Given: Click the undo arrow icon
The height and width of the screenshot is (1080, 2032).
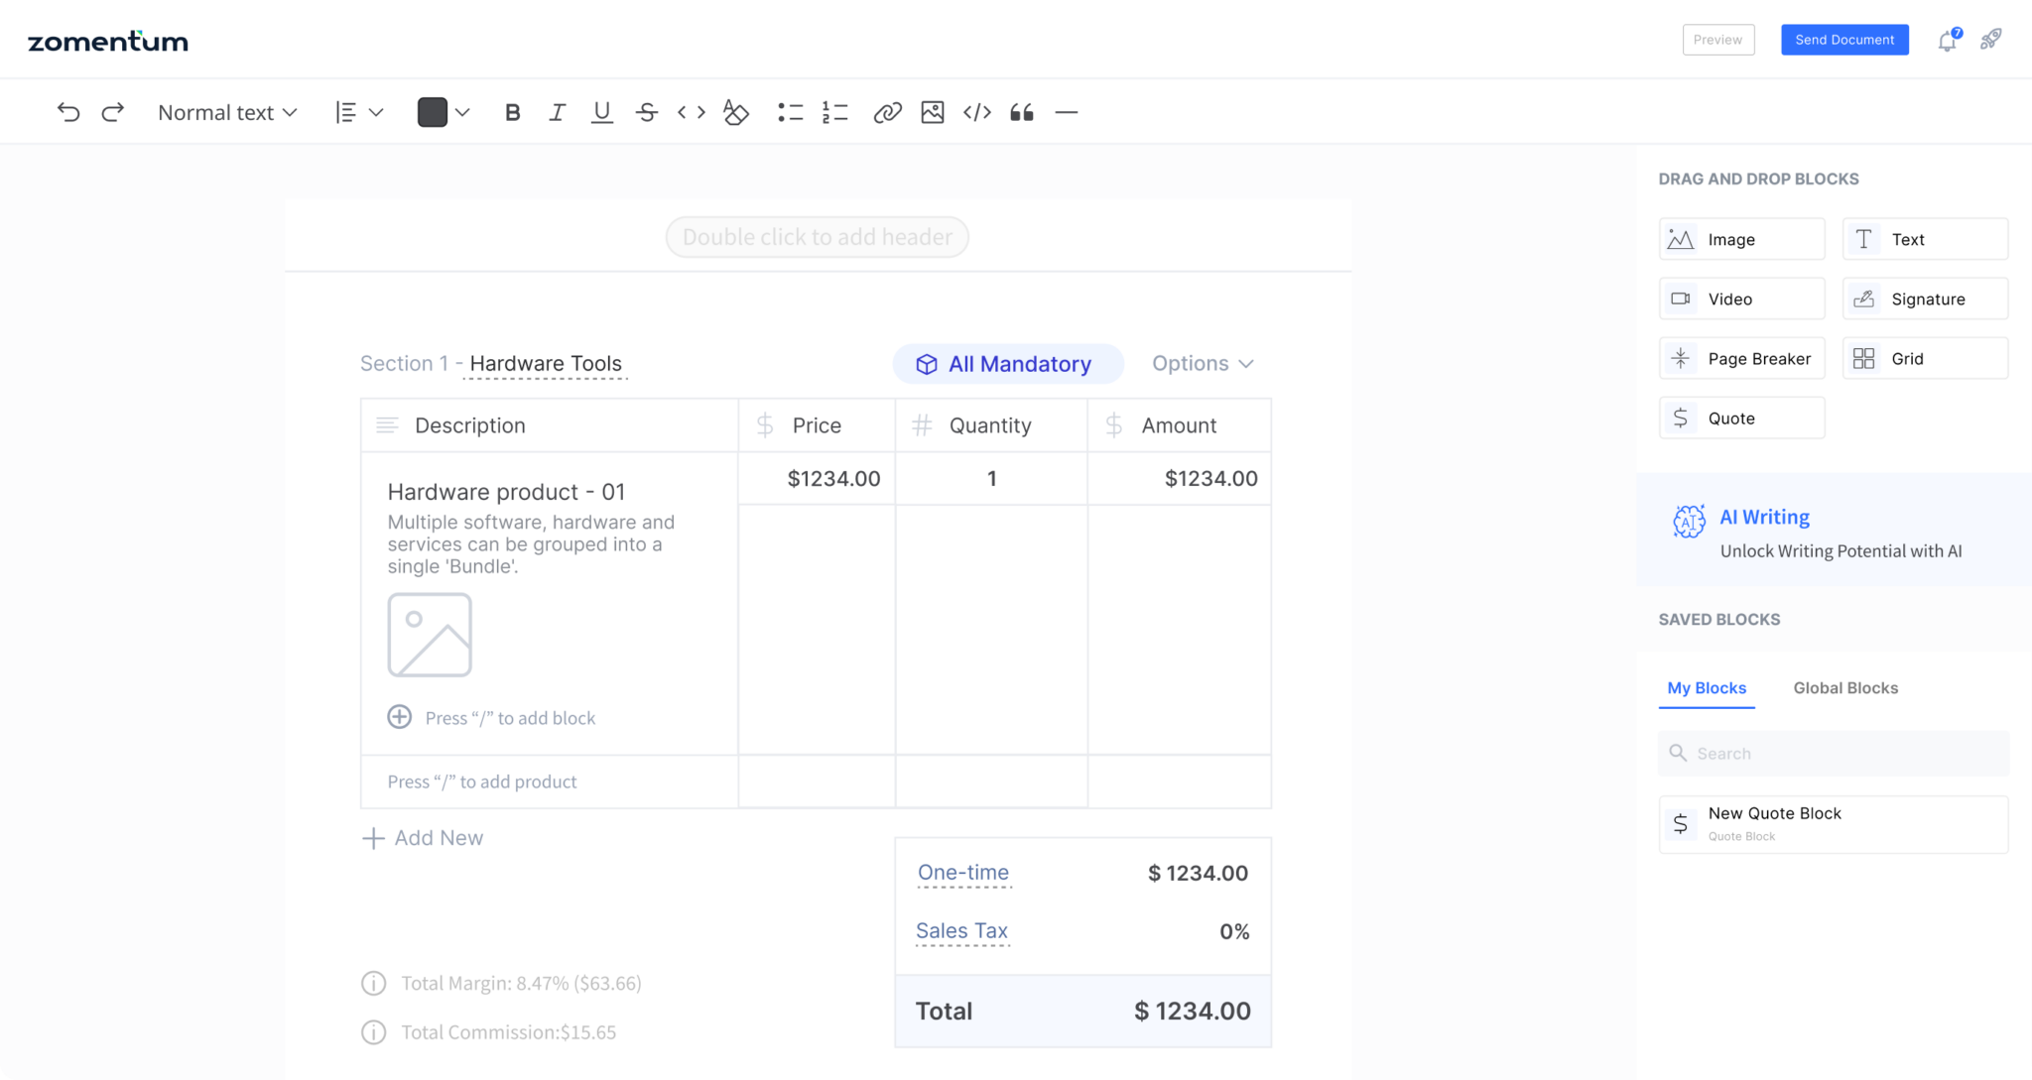Looking at the screenshot, I should click(68, 112).
